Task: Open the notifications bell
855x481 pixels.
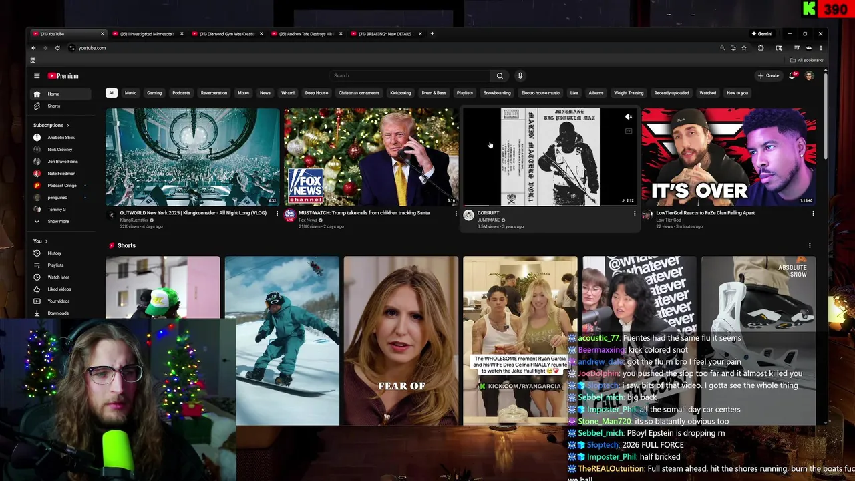Action: click(x=792, y=76)
